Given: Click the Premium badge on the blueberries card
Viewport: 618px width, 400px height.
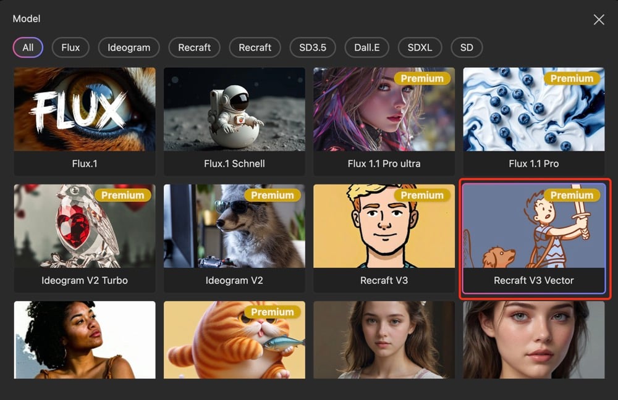Looking at the screenshot, I should [x=572, y=78].
